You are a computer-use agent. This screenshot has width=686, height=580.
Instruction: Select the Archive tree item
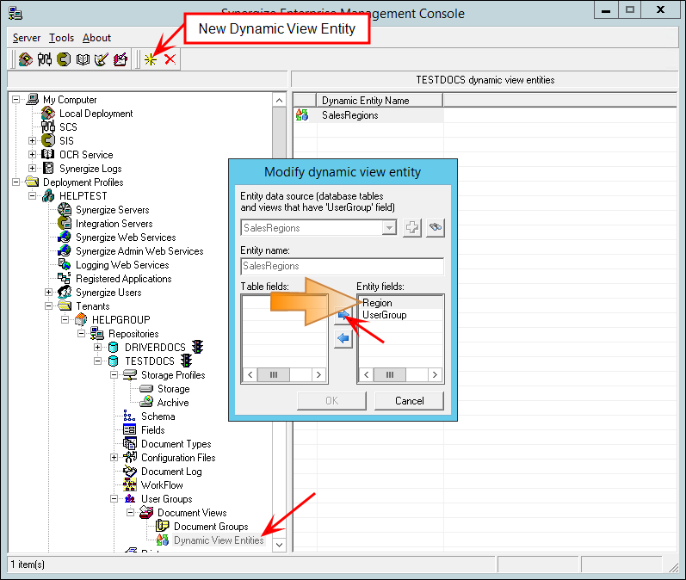(x=173, y=403)
